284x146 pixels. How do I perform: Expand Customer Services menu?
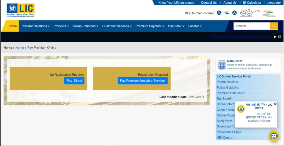[117, 26]
